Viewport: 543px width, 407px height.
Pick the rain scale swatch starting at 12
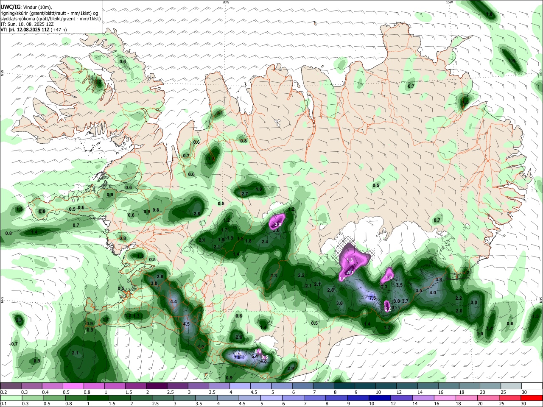coord(402,398)
